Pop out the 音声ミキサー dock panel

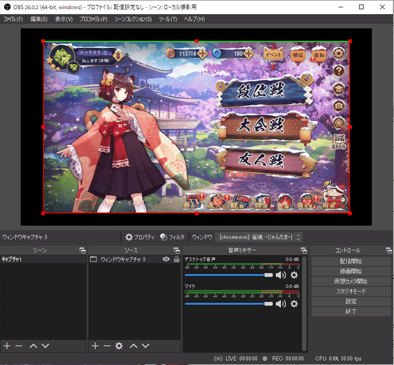click(304, 250)
